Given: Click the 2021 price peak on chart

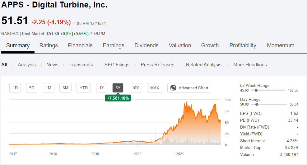Looking at the screenshot, I should pyautogui.click(x=187, y=102).
